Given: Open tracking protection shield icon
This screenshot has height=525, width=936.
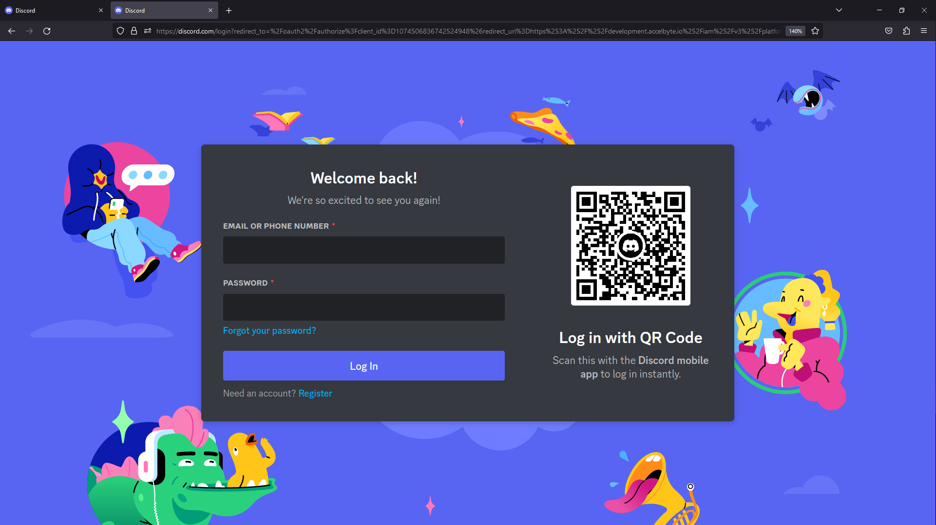Looking at the screenshot, I should pos(120,31).
